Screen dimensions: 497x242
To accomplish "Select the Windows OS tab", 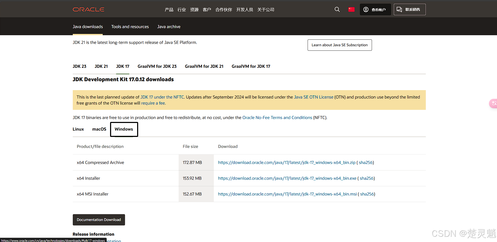I will (124, 129).
